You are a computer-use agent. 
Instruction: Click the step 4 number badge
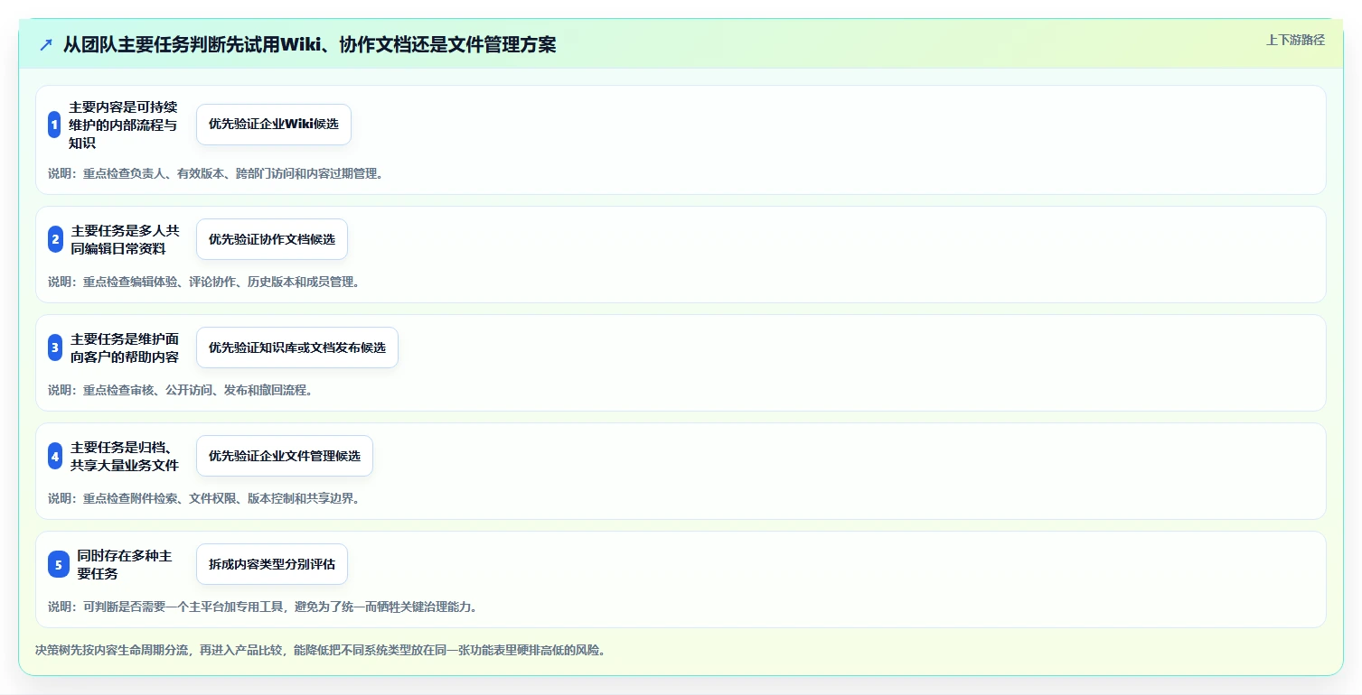[56, 456]
